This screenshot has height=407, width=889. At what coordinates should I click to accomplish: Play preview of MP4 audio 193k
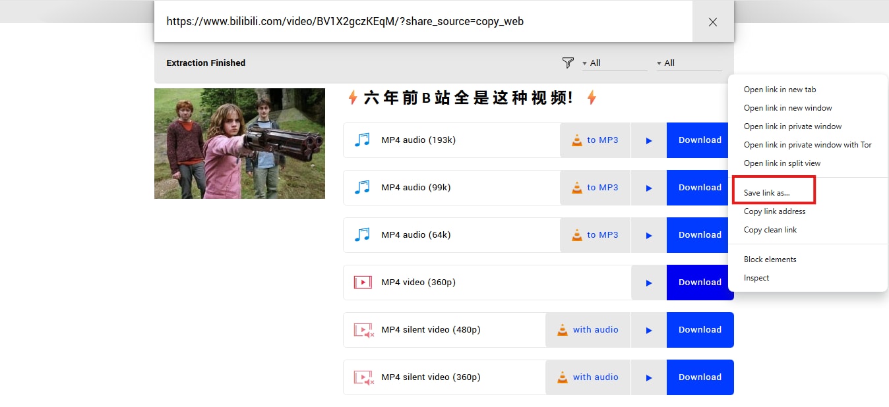point(649,140)
